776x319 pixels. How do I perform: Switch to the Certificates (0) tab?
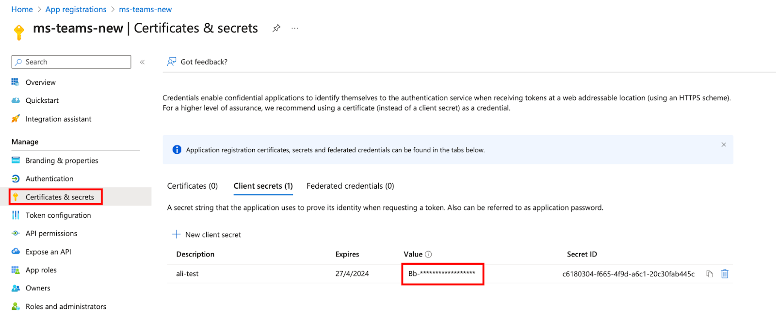[x=193, y=186]
